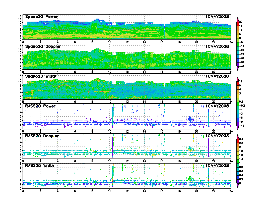This screenshot has height=205, width=265.
Task: Click the 10MAY2008 date in Spano20 Width panel
Action: click(x=217, y=76)
